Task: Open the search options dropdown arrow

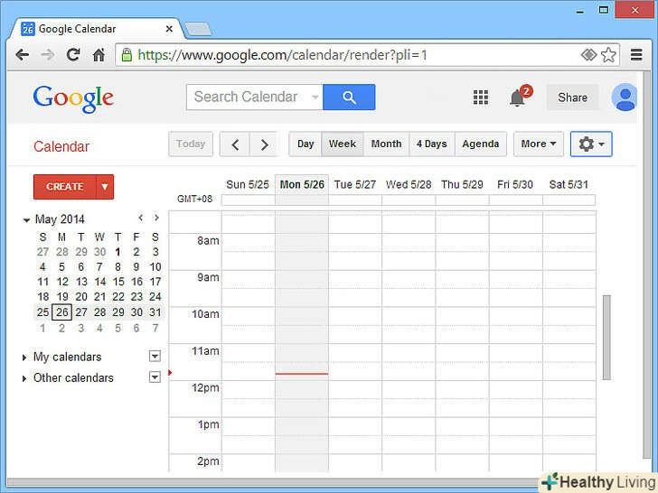Action: tap(315, 98)
